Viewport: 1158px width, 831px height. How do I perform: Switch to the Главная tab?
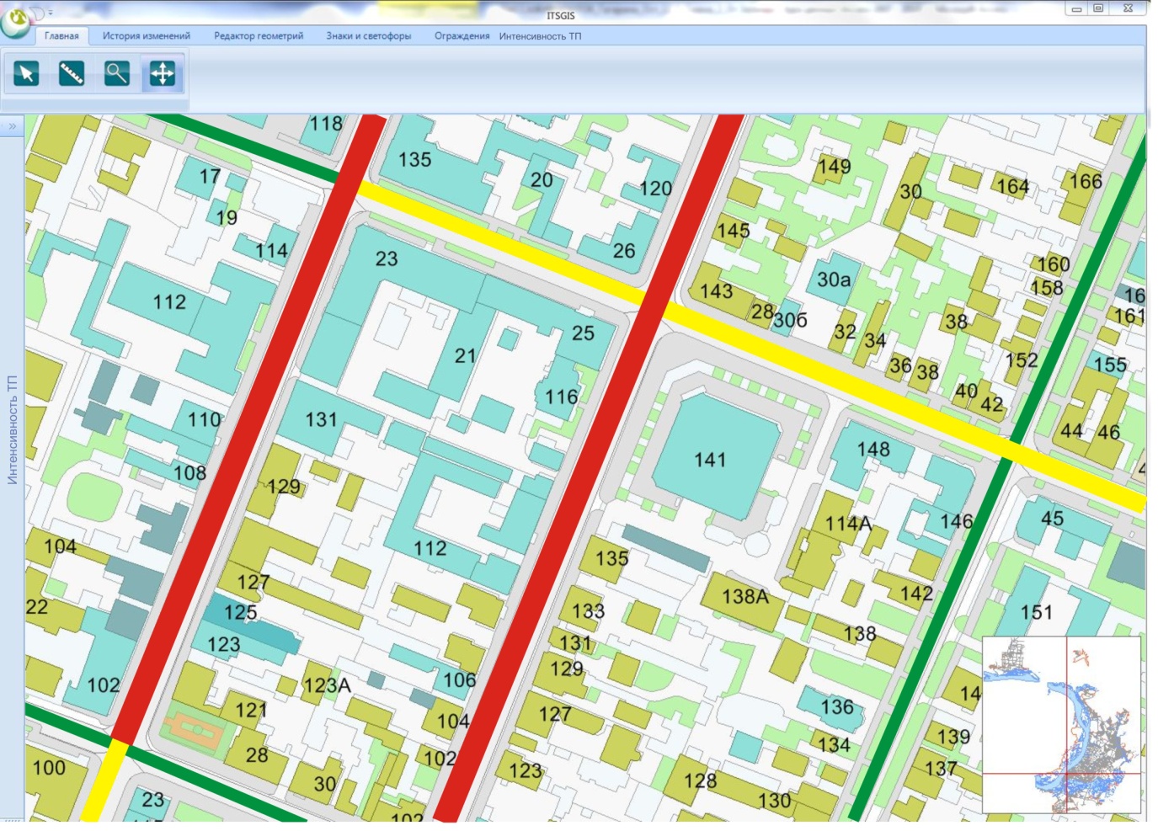click(x=61, y=36)
